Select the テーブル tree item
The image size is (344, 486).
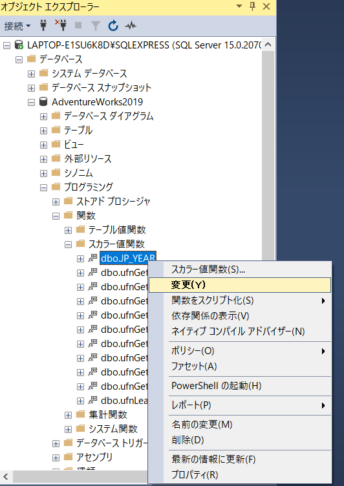78,131
